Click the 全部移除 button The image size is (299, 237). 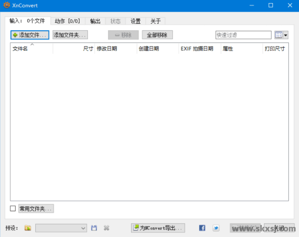(x=157, y=35)
